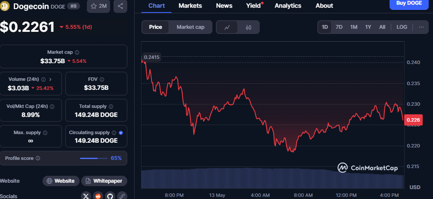Show Max. supply info icon
The image size is (433, 199).
(45, 133)
